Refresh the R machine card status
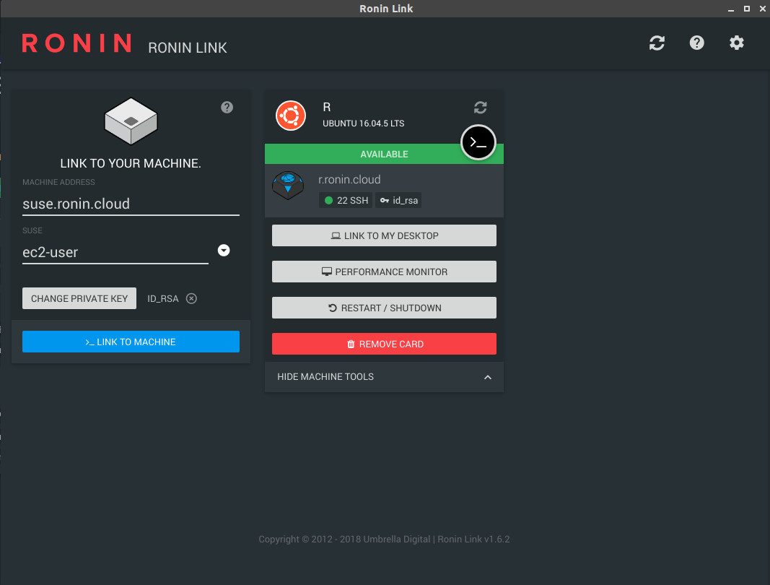Screen dimensions: 770x585 point(481,107)
